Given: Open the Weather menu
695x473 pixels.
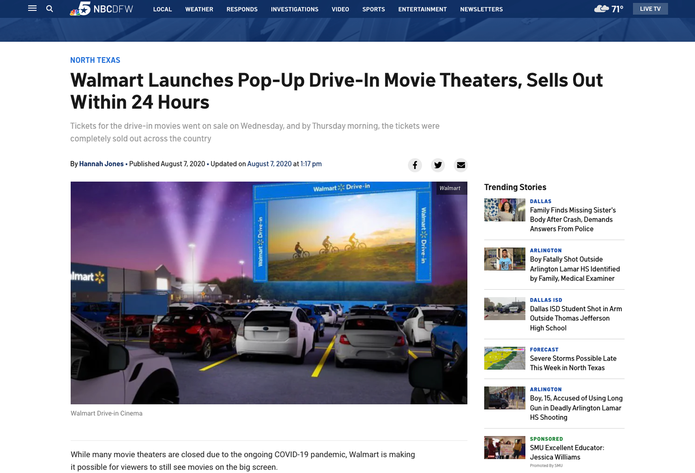Looking at the screenshot, I should pos(199,9).
